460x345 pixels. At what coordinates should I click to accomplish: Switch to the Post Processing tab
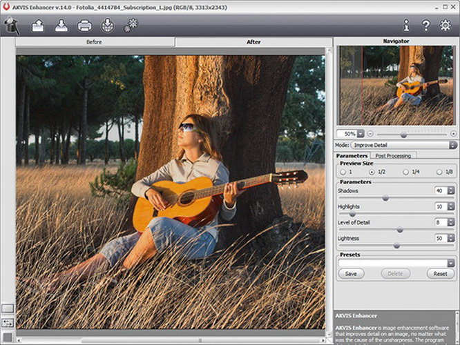pos(392,156)
